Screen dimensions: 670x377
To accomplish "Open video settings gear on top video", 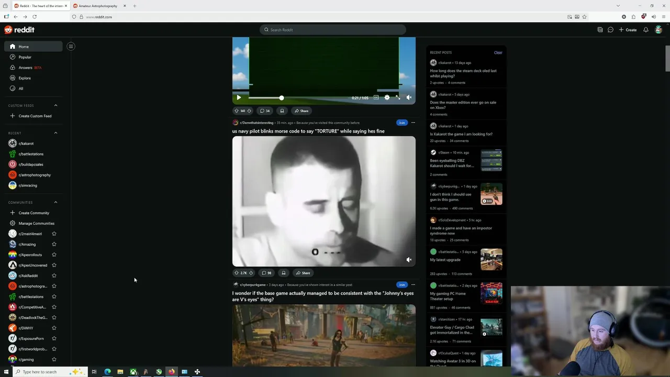I will pyautogui.click(x=387, y=97).
